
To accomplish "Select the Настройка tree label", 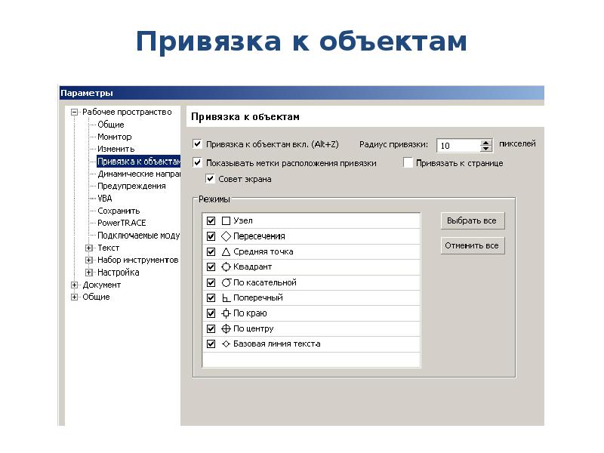I will click(x=119, y=273).
